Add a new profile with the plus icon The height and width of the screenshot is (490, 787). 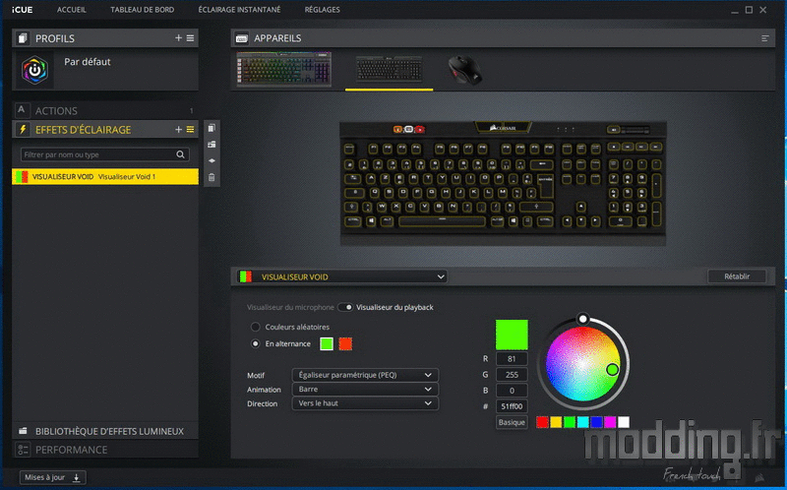coord(178,38)
